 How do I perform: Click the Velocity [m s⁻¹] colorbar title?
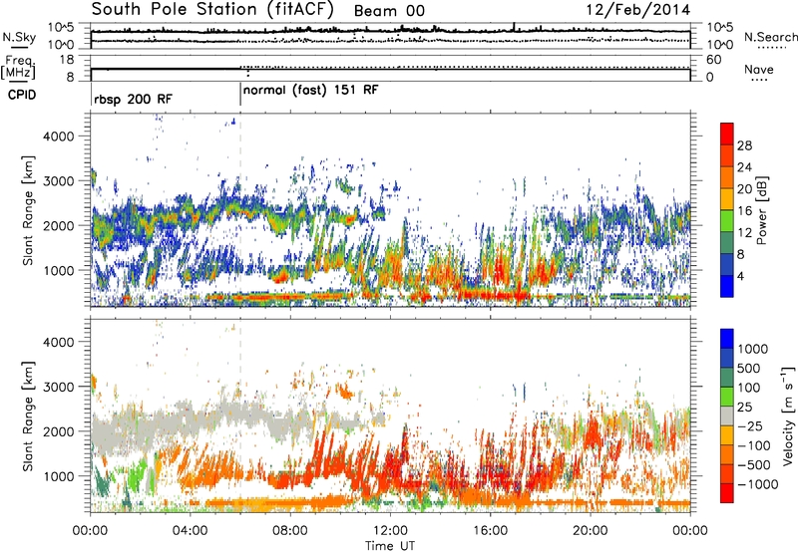(788, 415)
